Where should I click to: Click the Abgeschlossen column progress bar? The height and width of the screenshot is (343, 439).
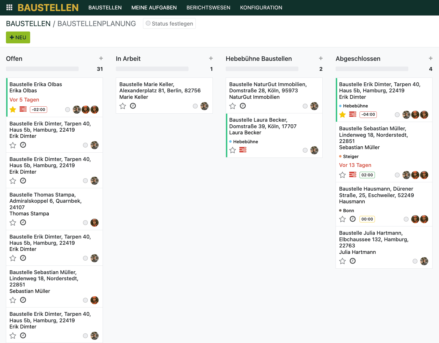tap(372, 69)
